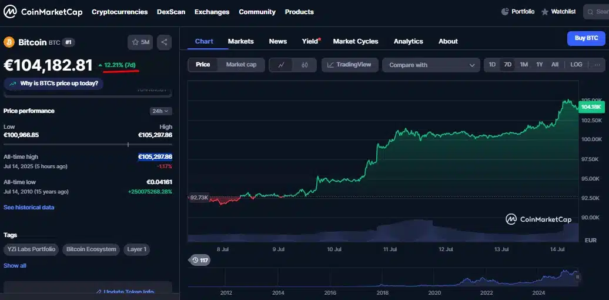This screenshot has height=300, width=609.
Task: Click the 11 Jul date axis label
Action: pos(390,249)
